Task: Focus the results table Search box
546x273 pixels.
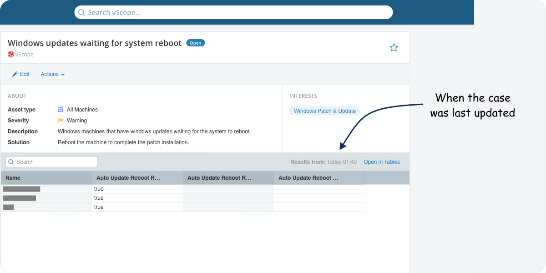Action: [51, 162]
